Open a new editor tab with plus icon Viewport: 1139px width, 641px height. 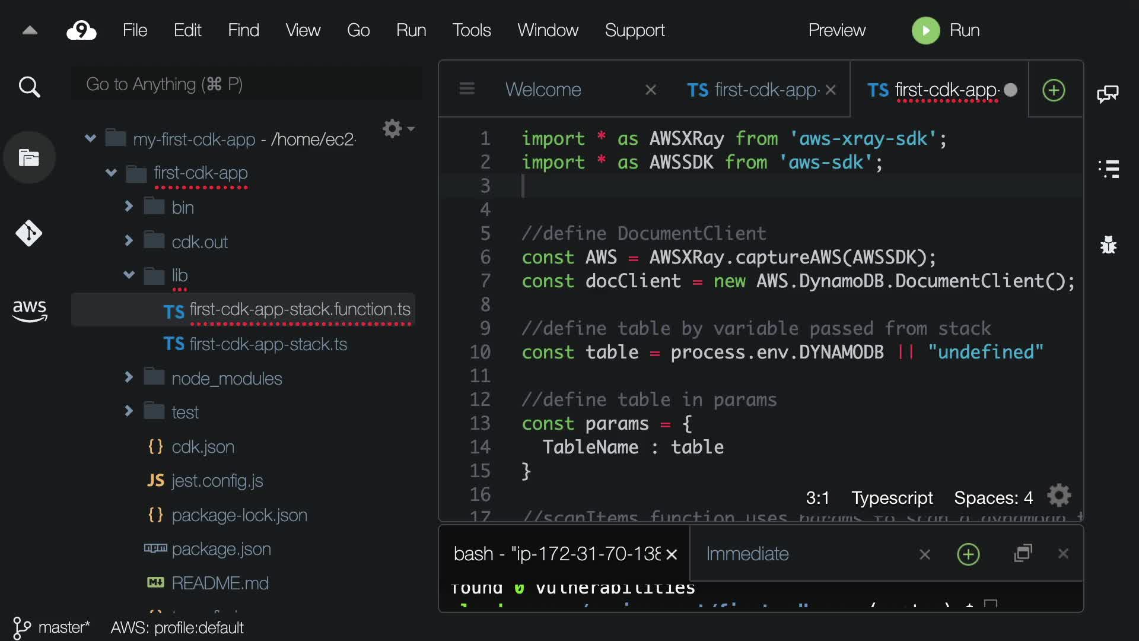point(1054,90)
